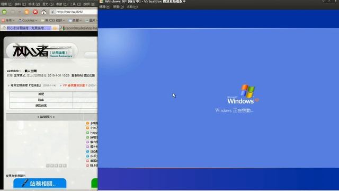Screen dimensions: 339x191
Task: Open the images dropdown in the developer toolbar
Action: (x=91, y=20)
